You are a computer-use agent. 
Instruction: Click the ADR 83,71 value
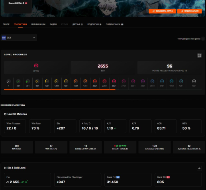tap(161, 128)
